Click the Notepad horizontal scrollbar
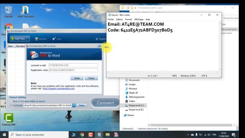The height and width of the screenshot is (138, 245). pyautogui.click(x=162, y=72)
